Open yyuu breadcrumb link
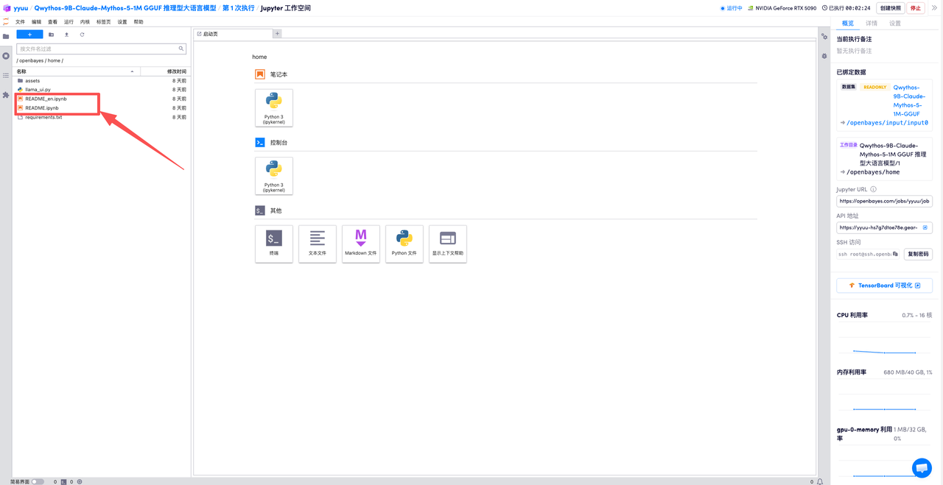Image resolution: width=943 pixels, height=485 pixels. pos(21,8)
